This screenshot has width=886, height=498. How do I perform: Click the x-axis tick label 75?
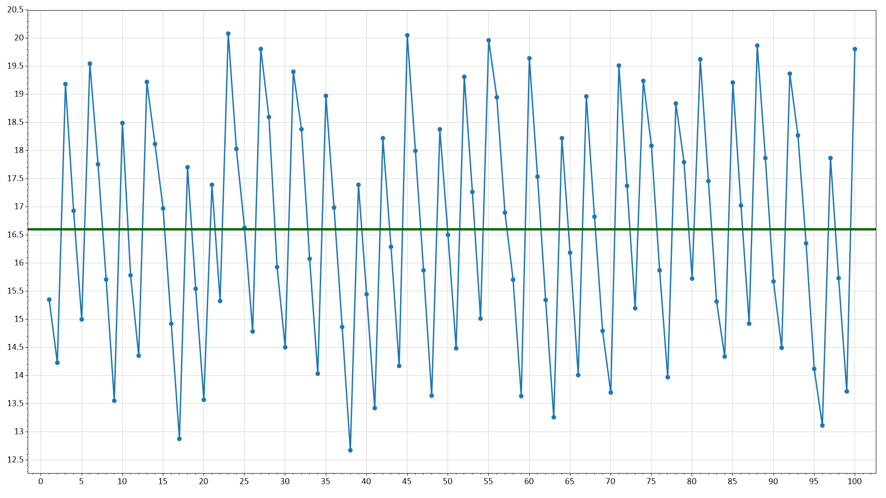651,481
